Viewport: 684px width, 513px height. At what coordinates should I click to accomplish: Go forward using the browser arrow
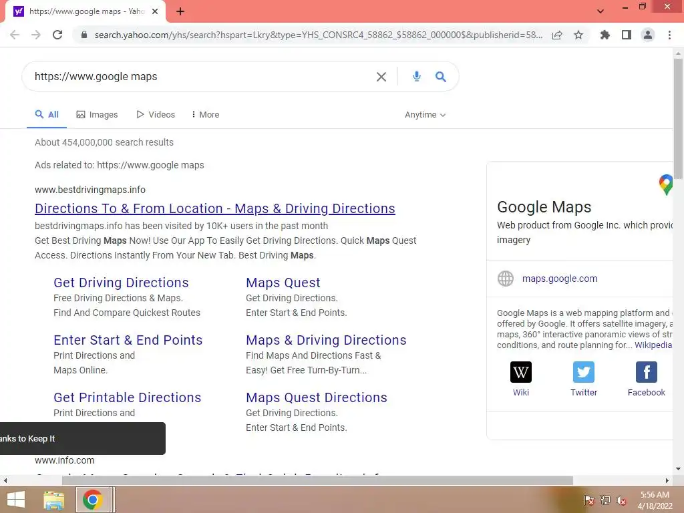click(x=36, y=35)
